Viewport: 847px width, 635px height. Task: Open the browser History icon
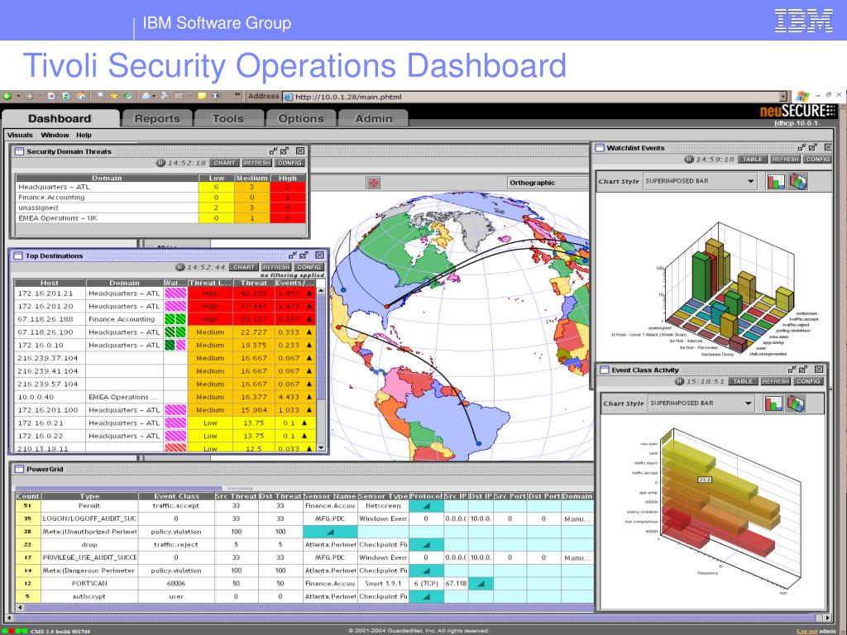pos(128,96)
